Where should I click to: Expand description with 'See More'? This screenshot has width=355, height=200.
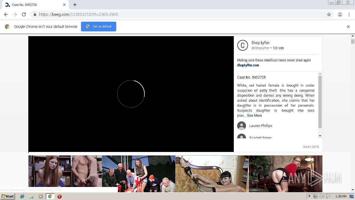tap(255, 116)
